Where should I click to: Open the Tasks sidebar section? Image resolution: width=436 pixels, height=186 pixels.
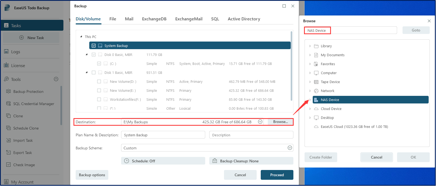[32, 26]
